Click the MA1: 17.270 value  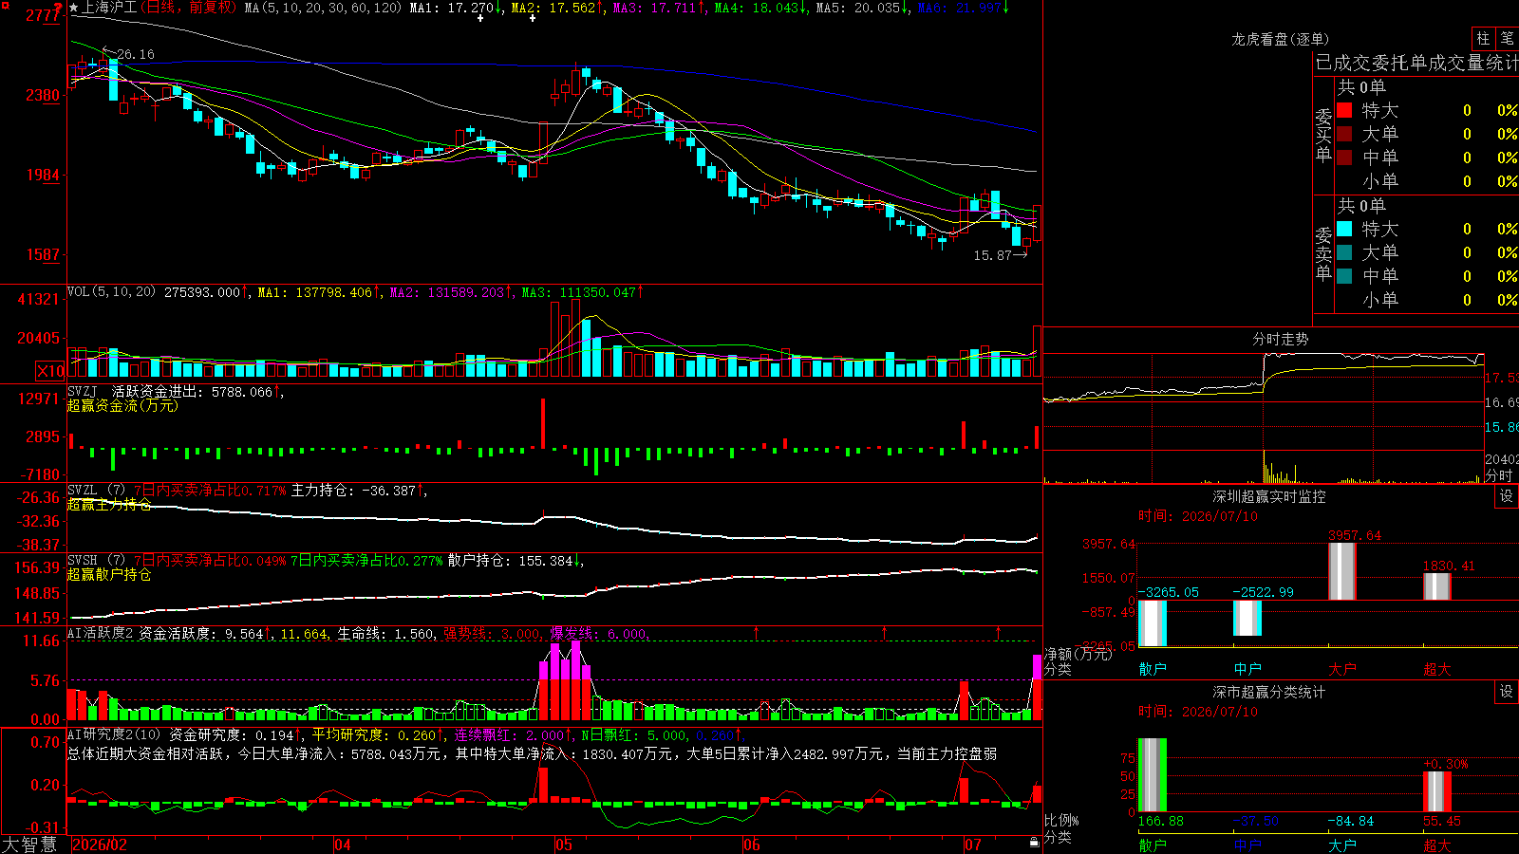455,8
